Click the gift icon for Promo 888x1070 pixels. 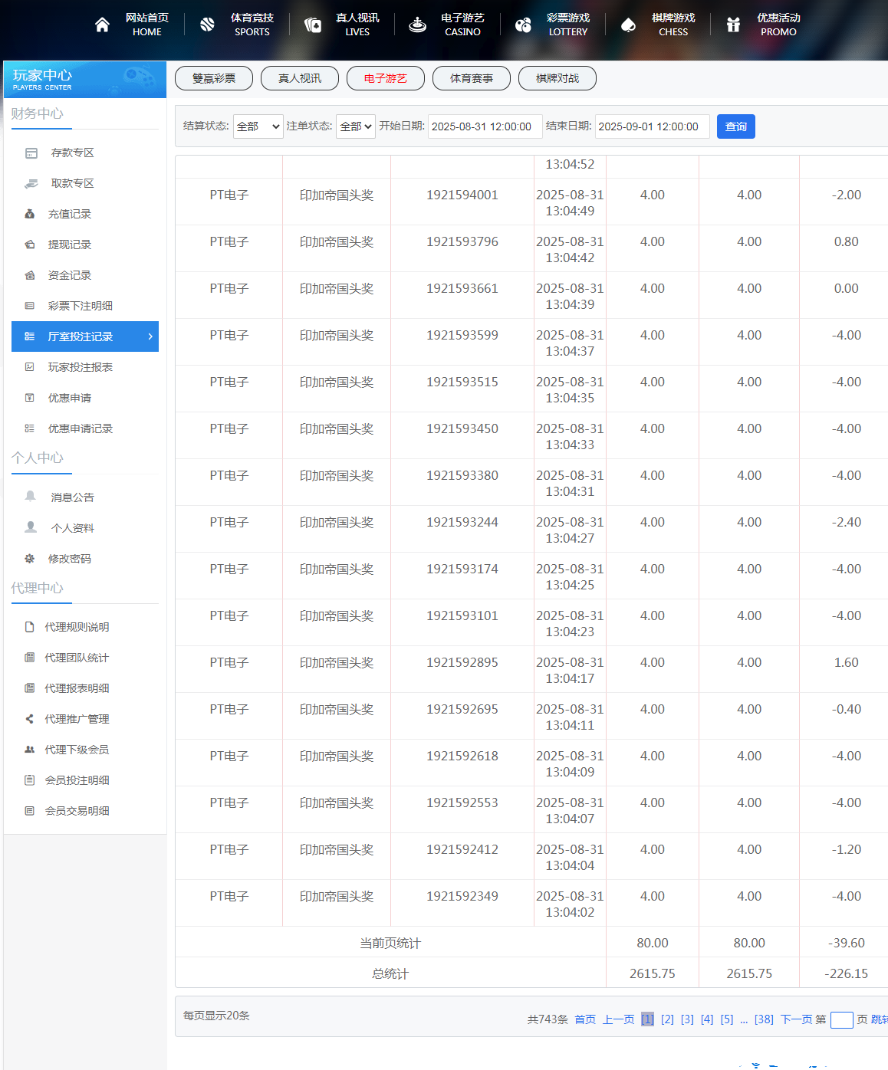733,25
